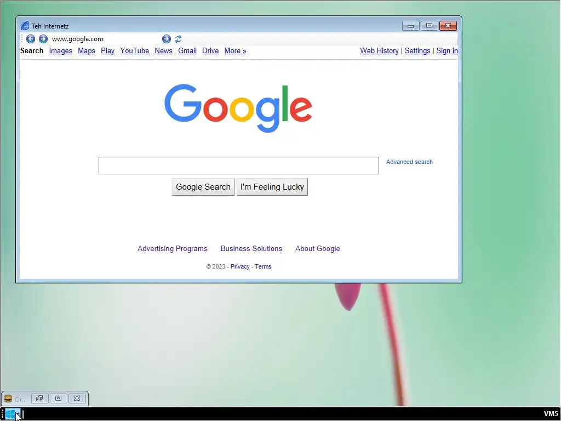Open the Maps link
561x421 pixels.
click(x=87, y=51)
